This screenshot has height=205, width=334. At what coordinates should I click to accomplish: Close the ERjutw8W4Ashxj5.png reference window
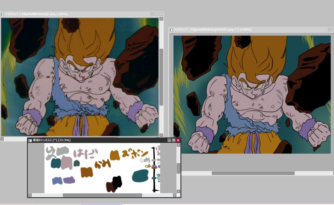[161, 14]
